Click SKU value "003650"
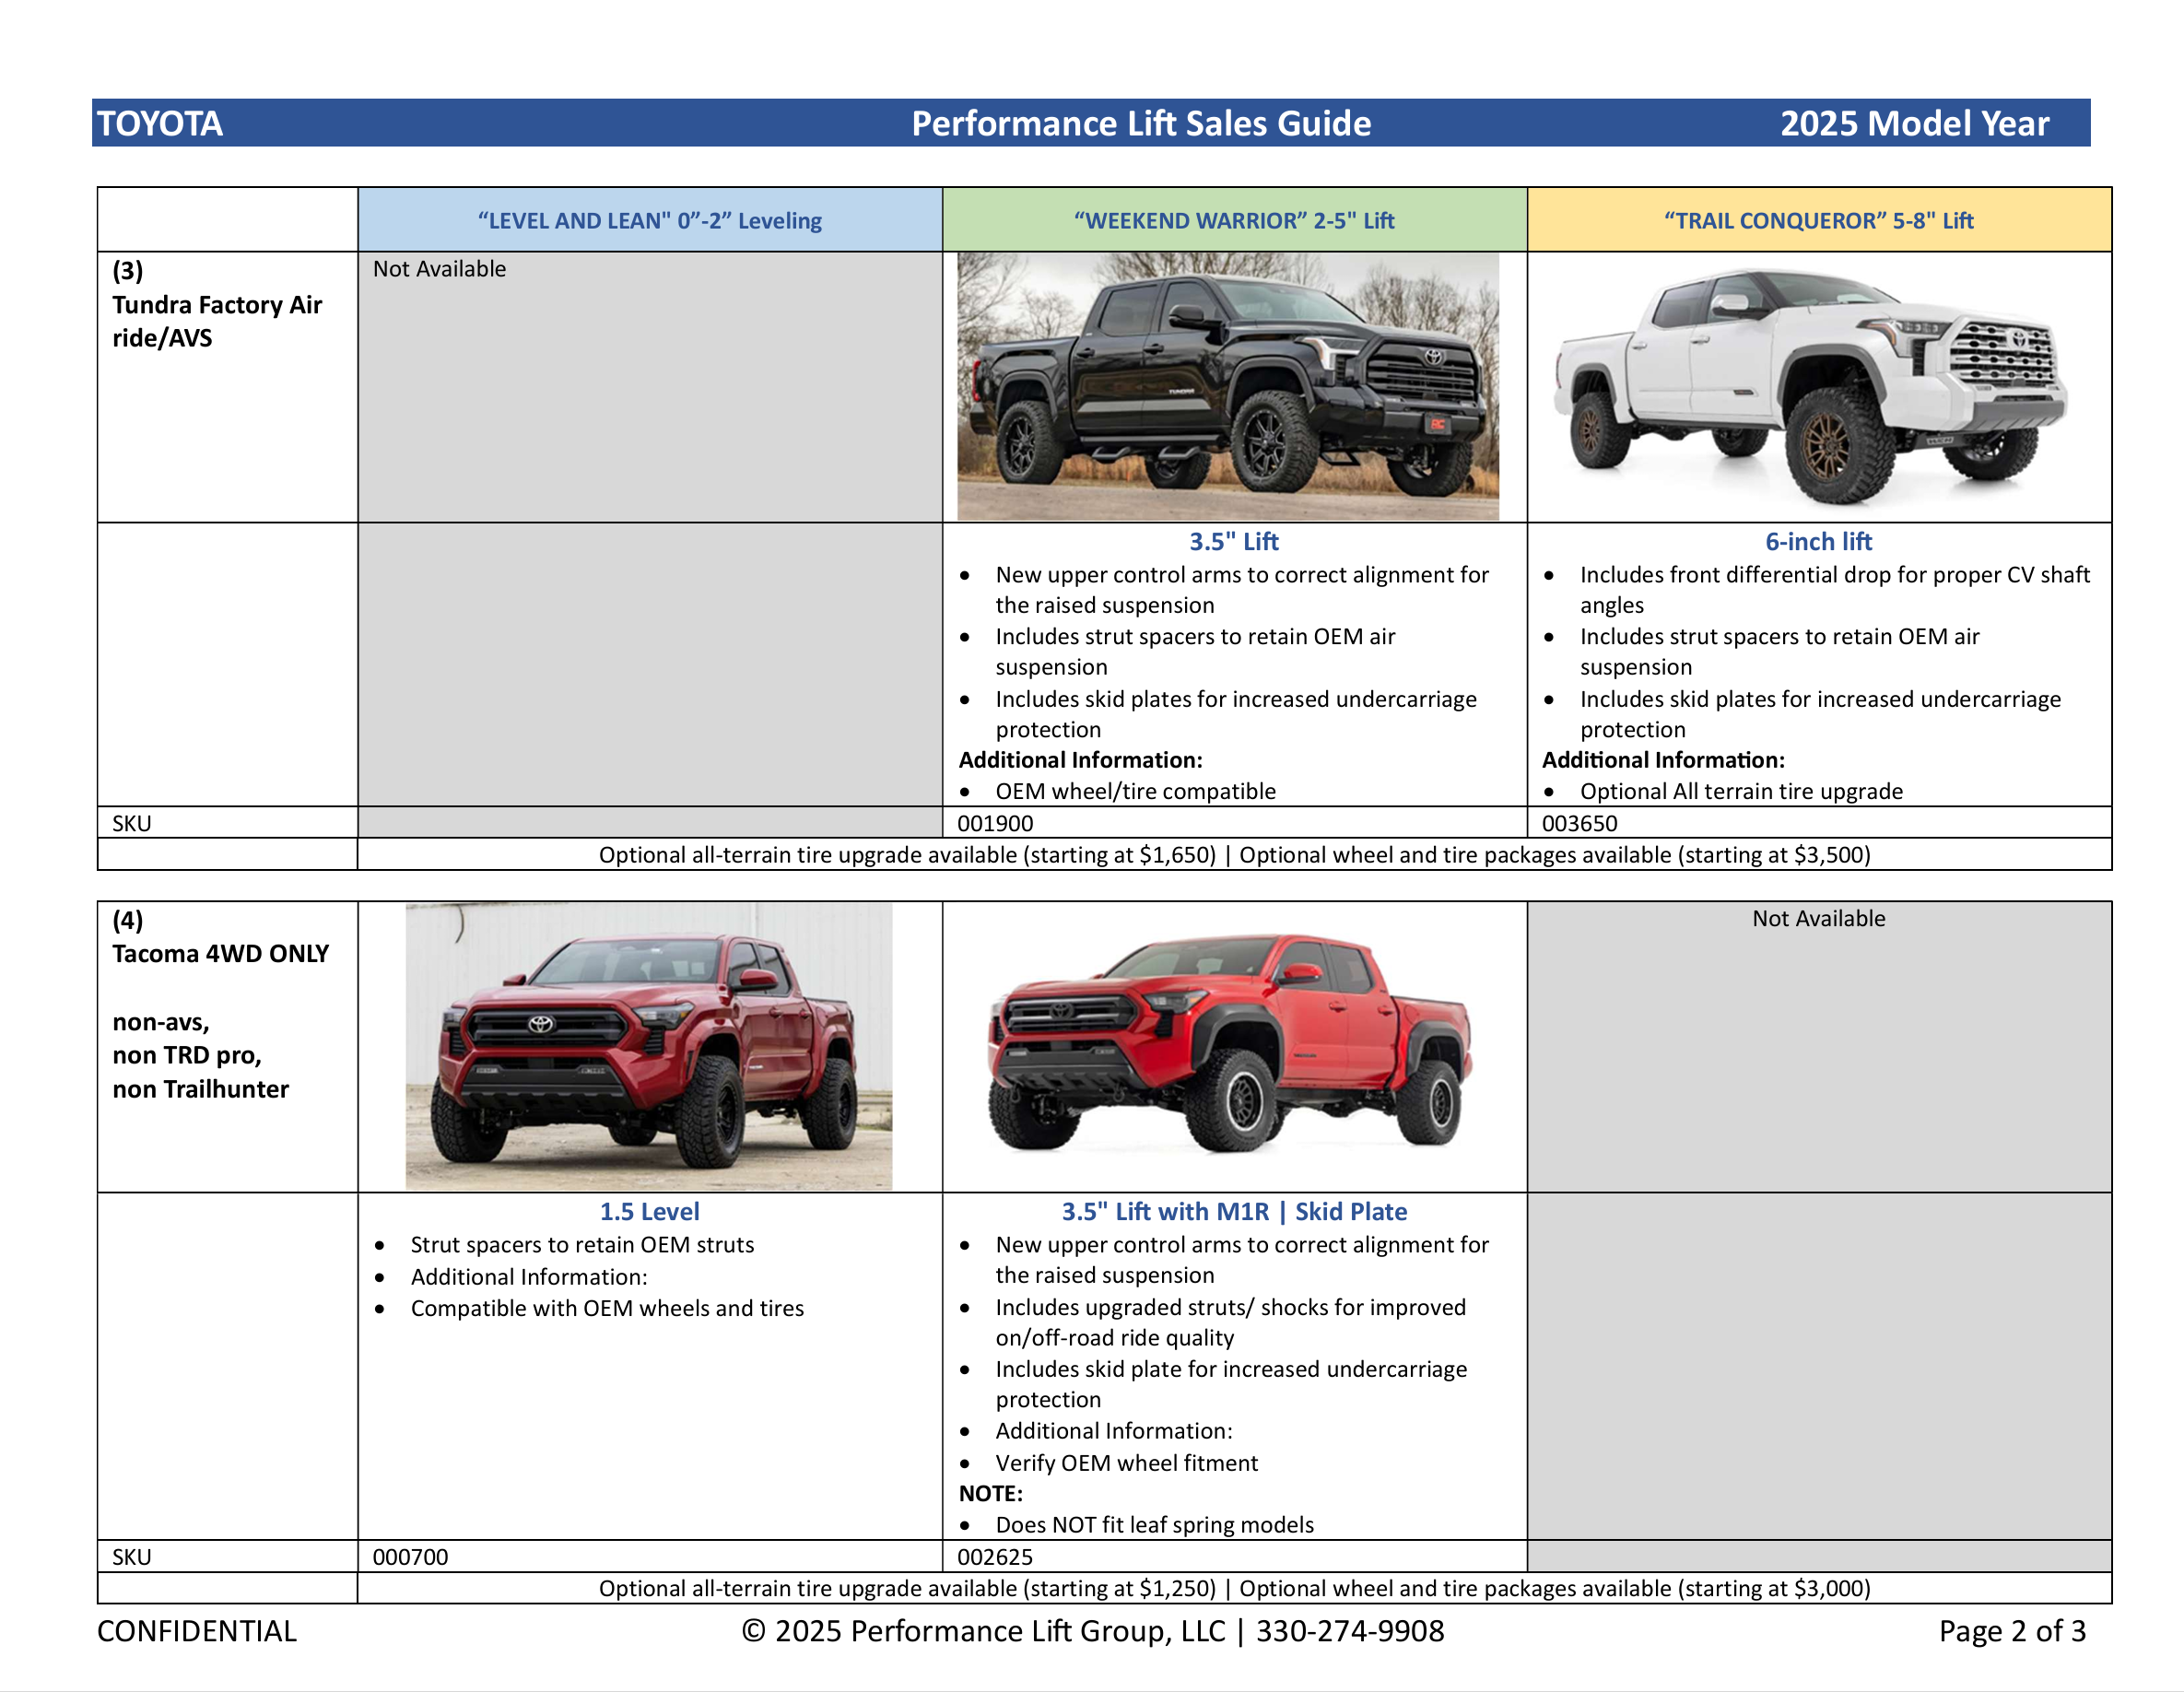2184x1692 pixels. click(x=1579, y=823)
